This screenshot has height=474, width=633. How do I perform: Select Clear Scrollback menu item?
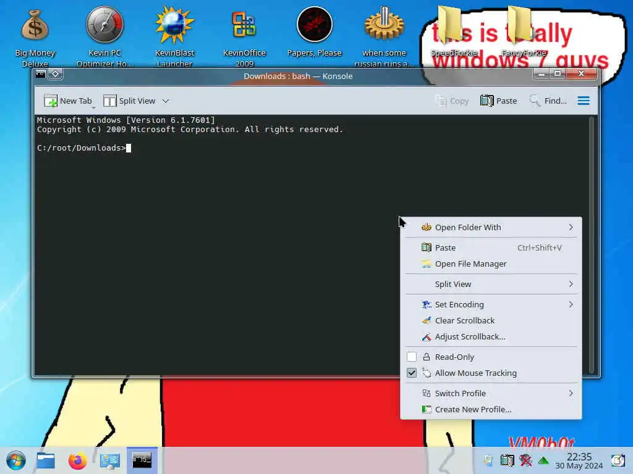click(x=490, y=320)
